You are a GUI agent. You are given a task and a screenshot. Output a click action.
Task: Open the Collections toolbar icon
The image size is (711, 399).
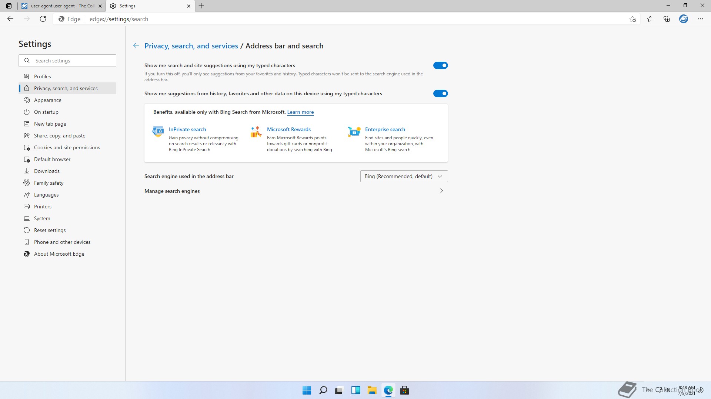(667, 19)
